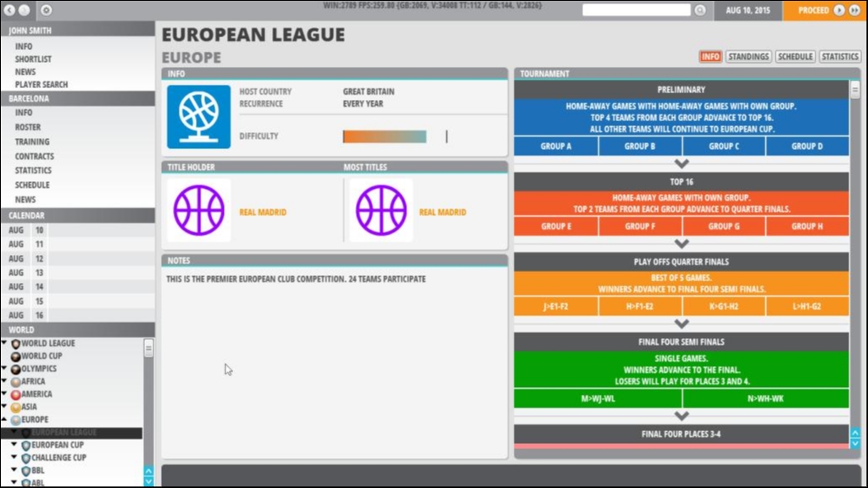The image size is (868, 488).
Task: Expand the Africa tree node
Action: 5,381
